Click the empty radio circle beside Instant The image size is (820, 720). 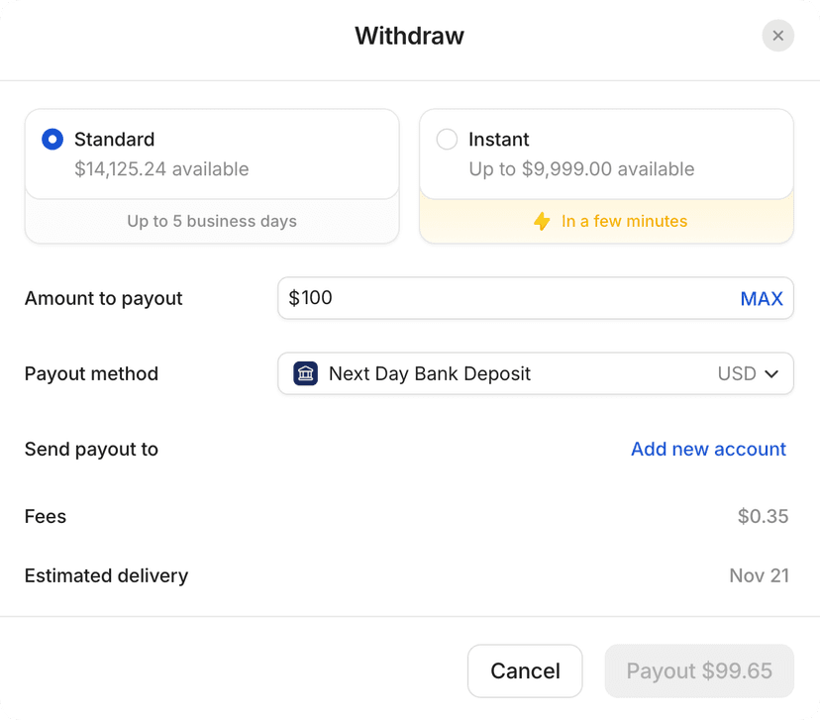(x=446, y=140)
